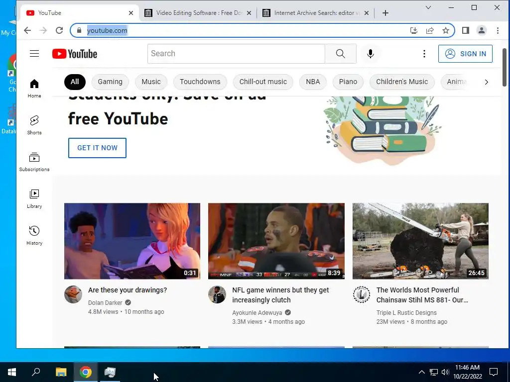Image resolution: width=510 pixels, height=382 pixels.
Task: Select the Music filter chip
Action: [151, 82]
